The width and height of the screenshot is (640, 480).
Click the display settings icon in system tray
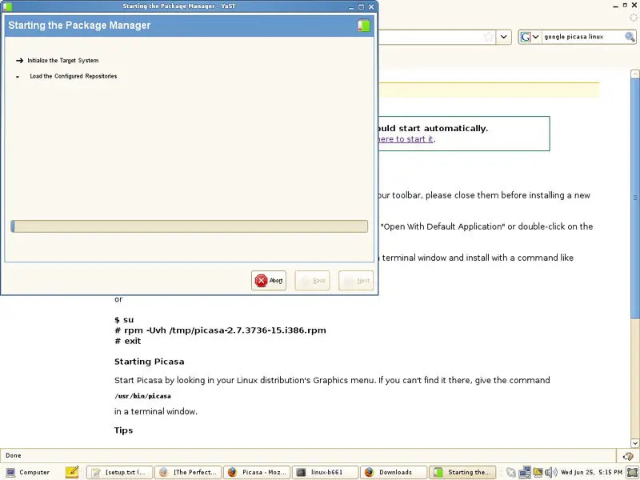click(538, 473)
